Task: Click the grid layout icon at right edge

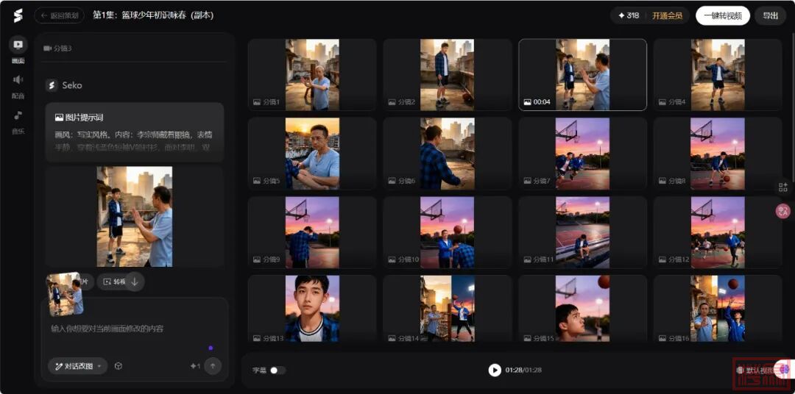Action: (x=782, y=187)
